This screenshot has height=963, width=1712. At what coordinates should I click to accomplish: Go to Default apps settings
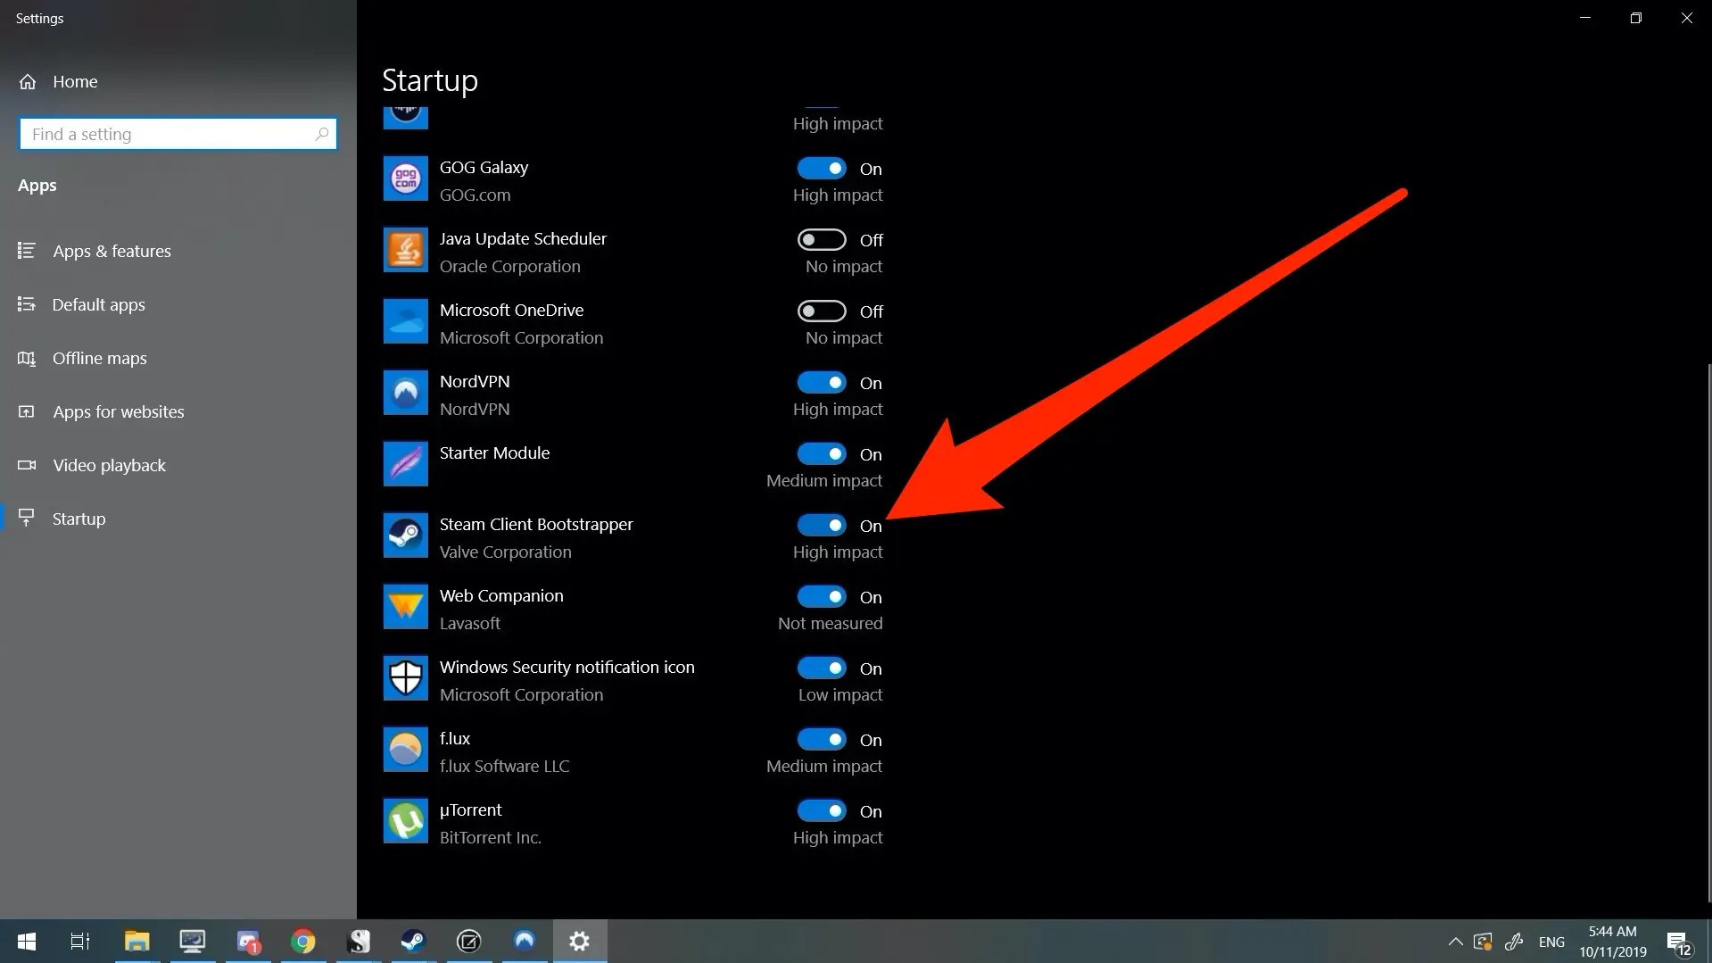[178, 304]
